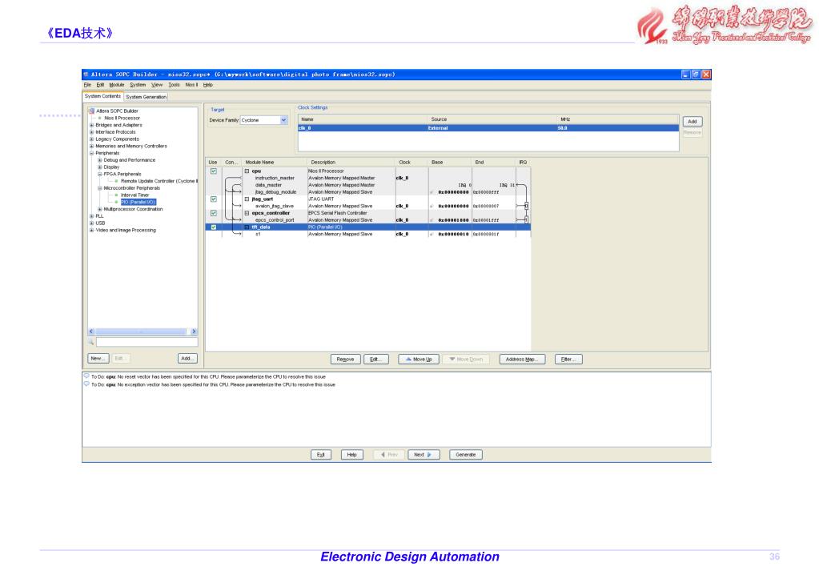Click the green bullet beside Nios II Processor

(100, 118)
